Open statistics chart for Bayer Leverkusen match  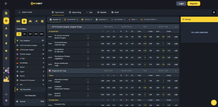[88, 66]
